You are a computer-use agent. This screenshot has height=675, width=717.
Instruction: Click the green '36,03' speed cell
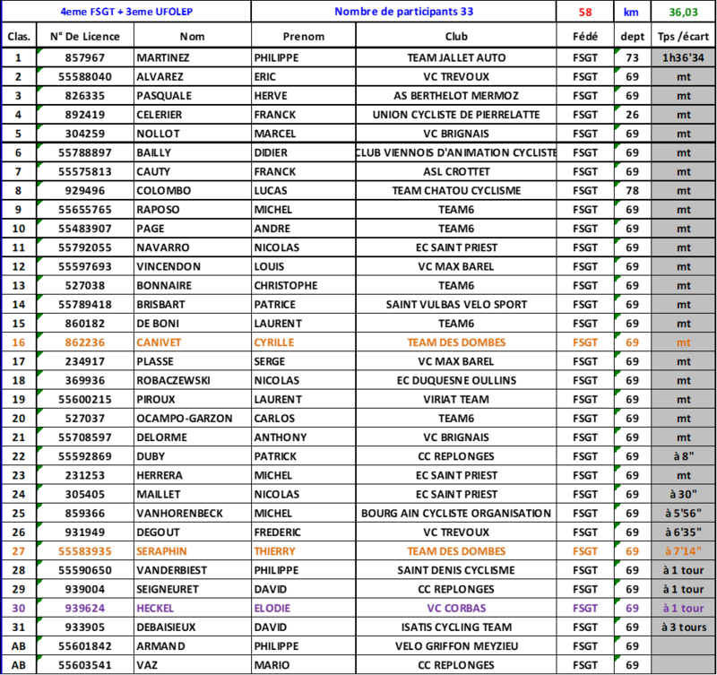(683, 12)
